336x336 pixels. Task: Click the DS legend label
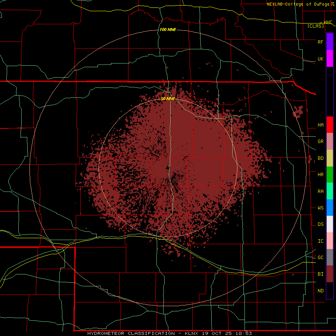coord(320,224)
